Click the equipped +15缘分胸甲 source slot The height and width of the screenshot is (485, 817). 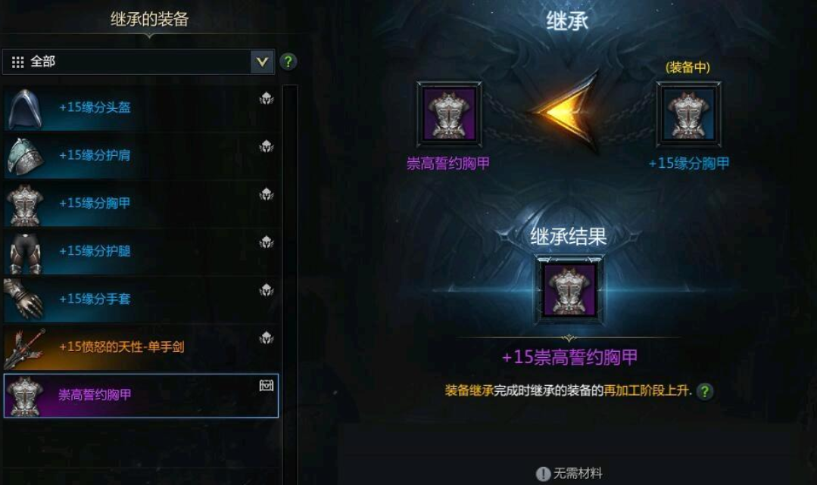(x=689, y=114)
